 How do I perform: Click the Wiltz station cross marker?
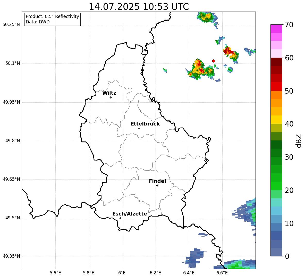(111, 97)
